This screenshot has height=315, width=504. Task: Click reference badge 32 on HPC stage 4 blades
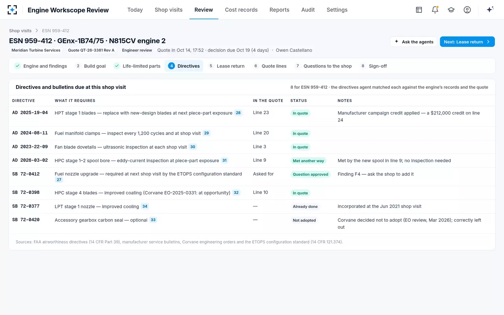point(236,192)
